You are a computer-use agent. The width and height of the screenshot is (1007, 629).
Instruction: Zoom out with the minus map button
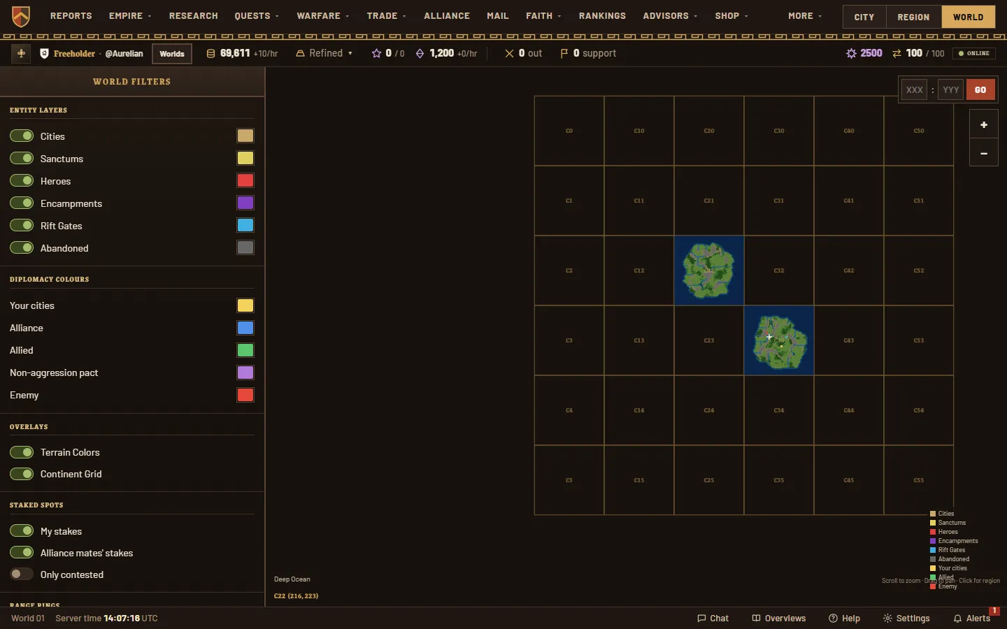(x=983, y=152)
